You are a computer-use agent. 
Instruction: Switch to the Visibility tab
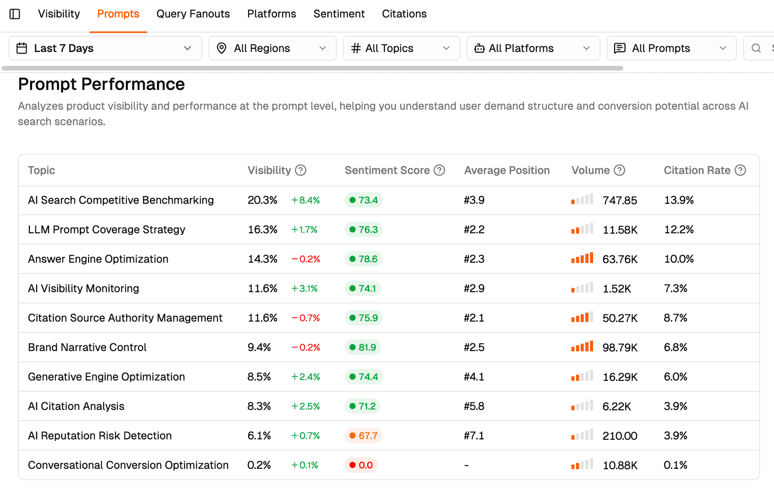[x=59, y=14]
